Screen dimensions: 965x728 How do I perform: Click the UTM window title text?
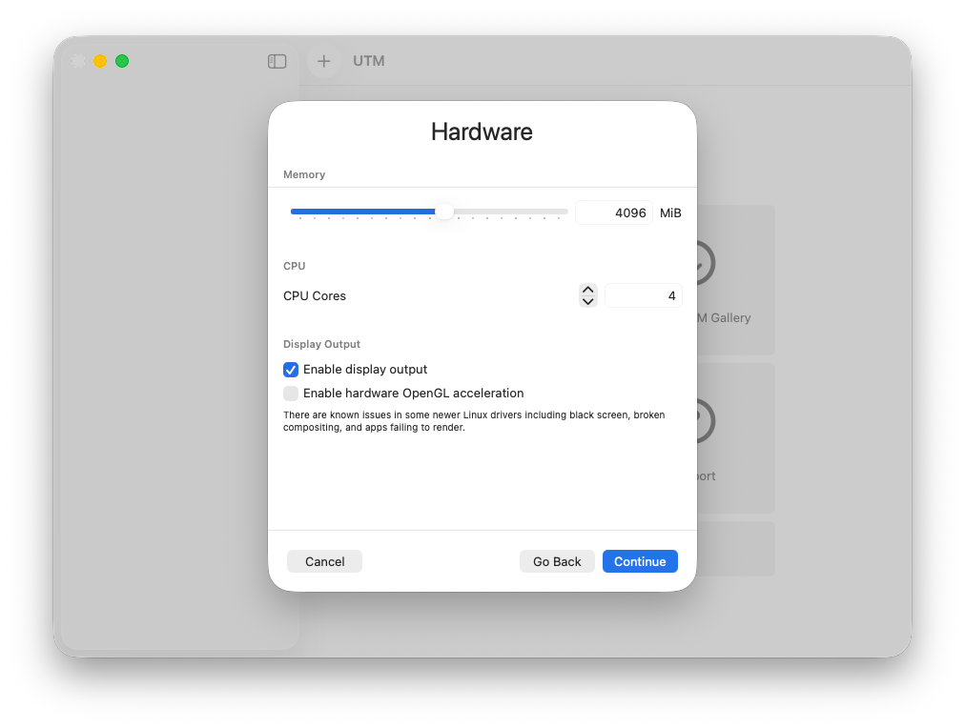pos(369,61)
